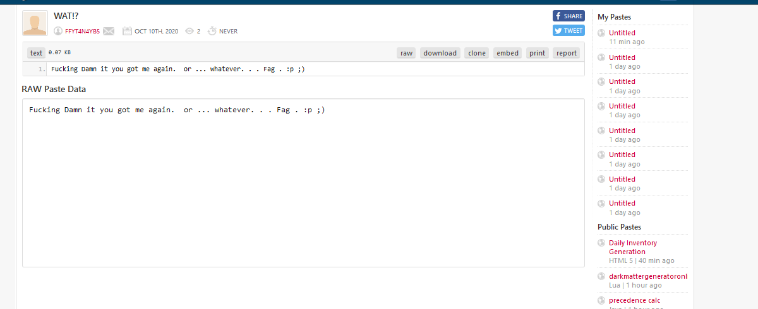Click globe icon beside precedence calc
The height and width of the screenshot is (309, 758).
pos(602,301)
